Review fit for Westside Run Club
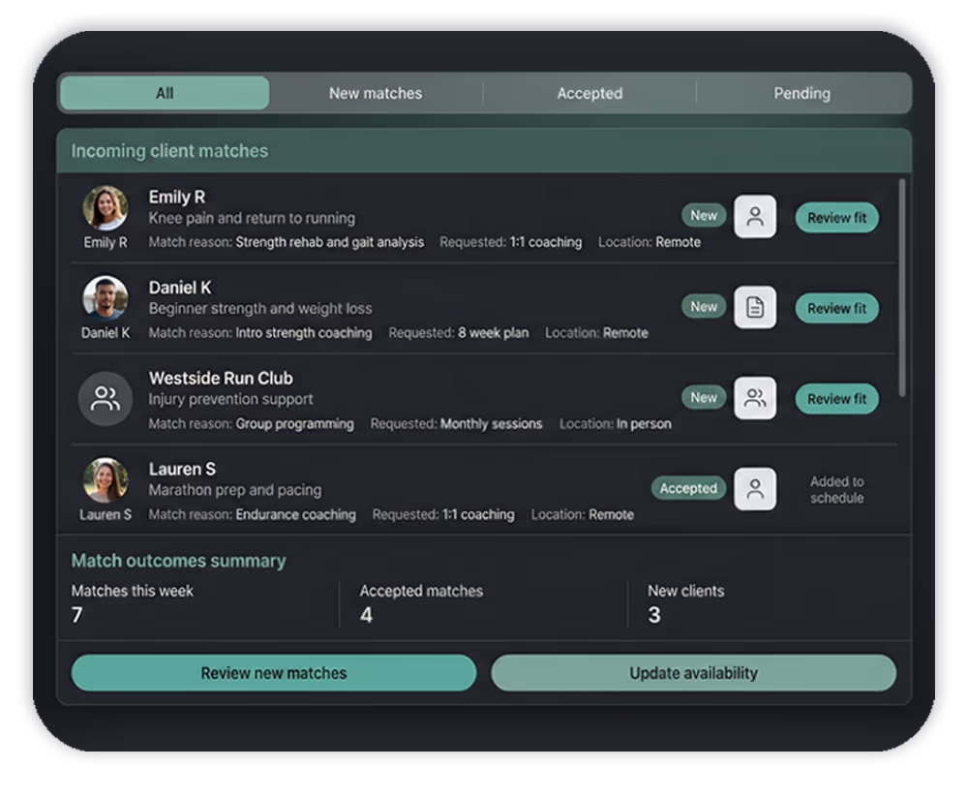This screenshot has height=798, width=968. click(x=836, y=399)
